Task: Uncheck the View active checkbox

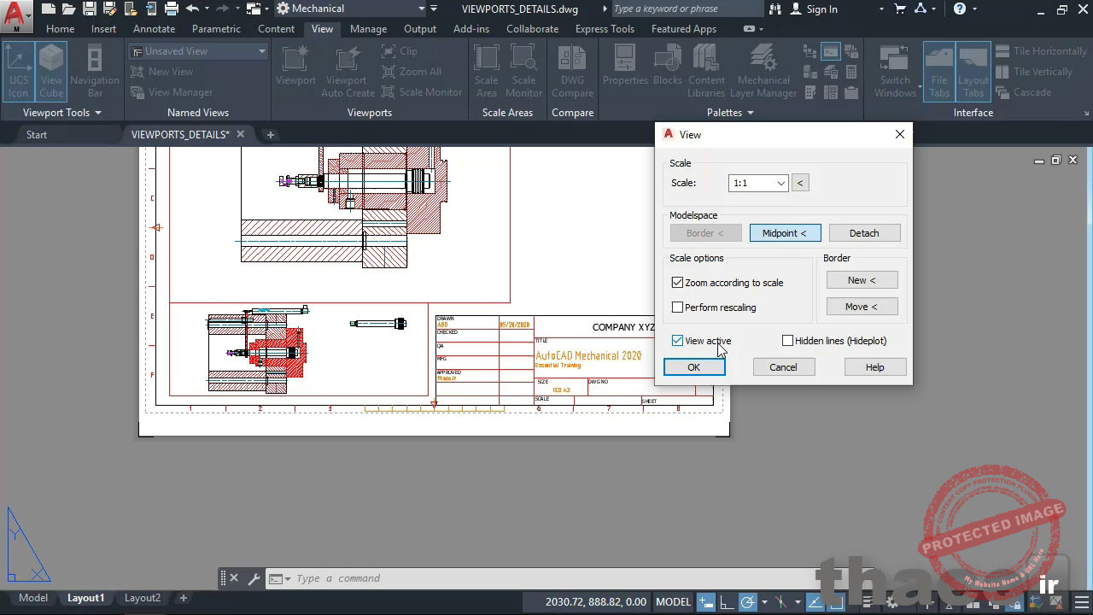Action: tap(678, 341)
